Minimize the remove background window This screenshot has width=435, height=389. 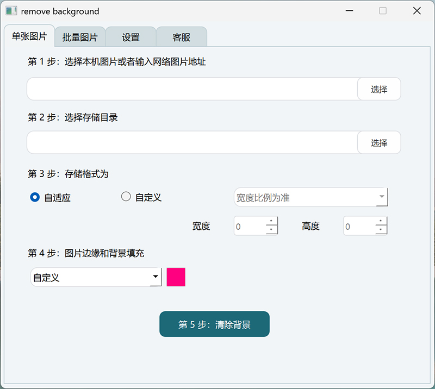[x=349, y=11]
